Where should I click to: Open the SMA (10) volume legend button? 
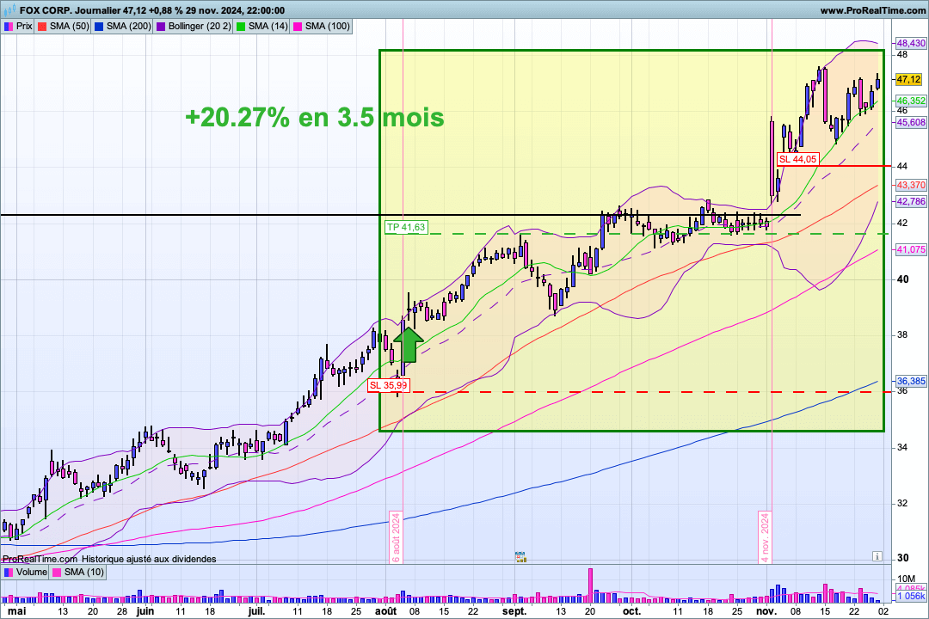[77, 573]
